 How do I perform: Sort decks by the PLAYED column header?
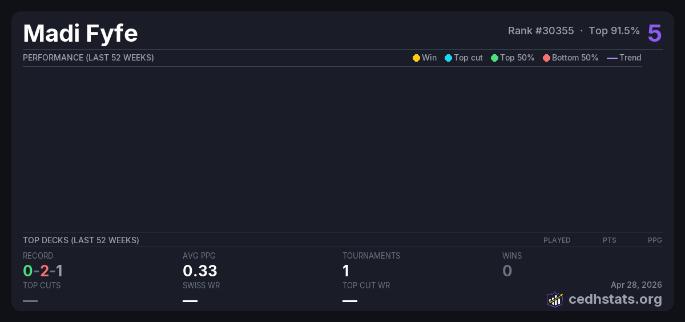557,240
